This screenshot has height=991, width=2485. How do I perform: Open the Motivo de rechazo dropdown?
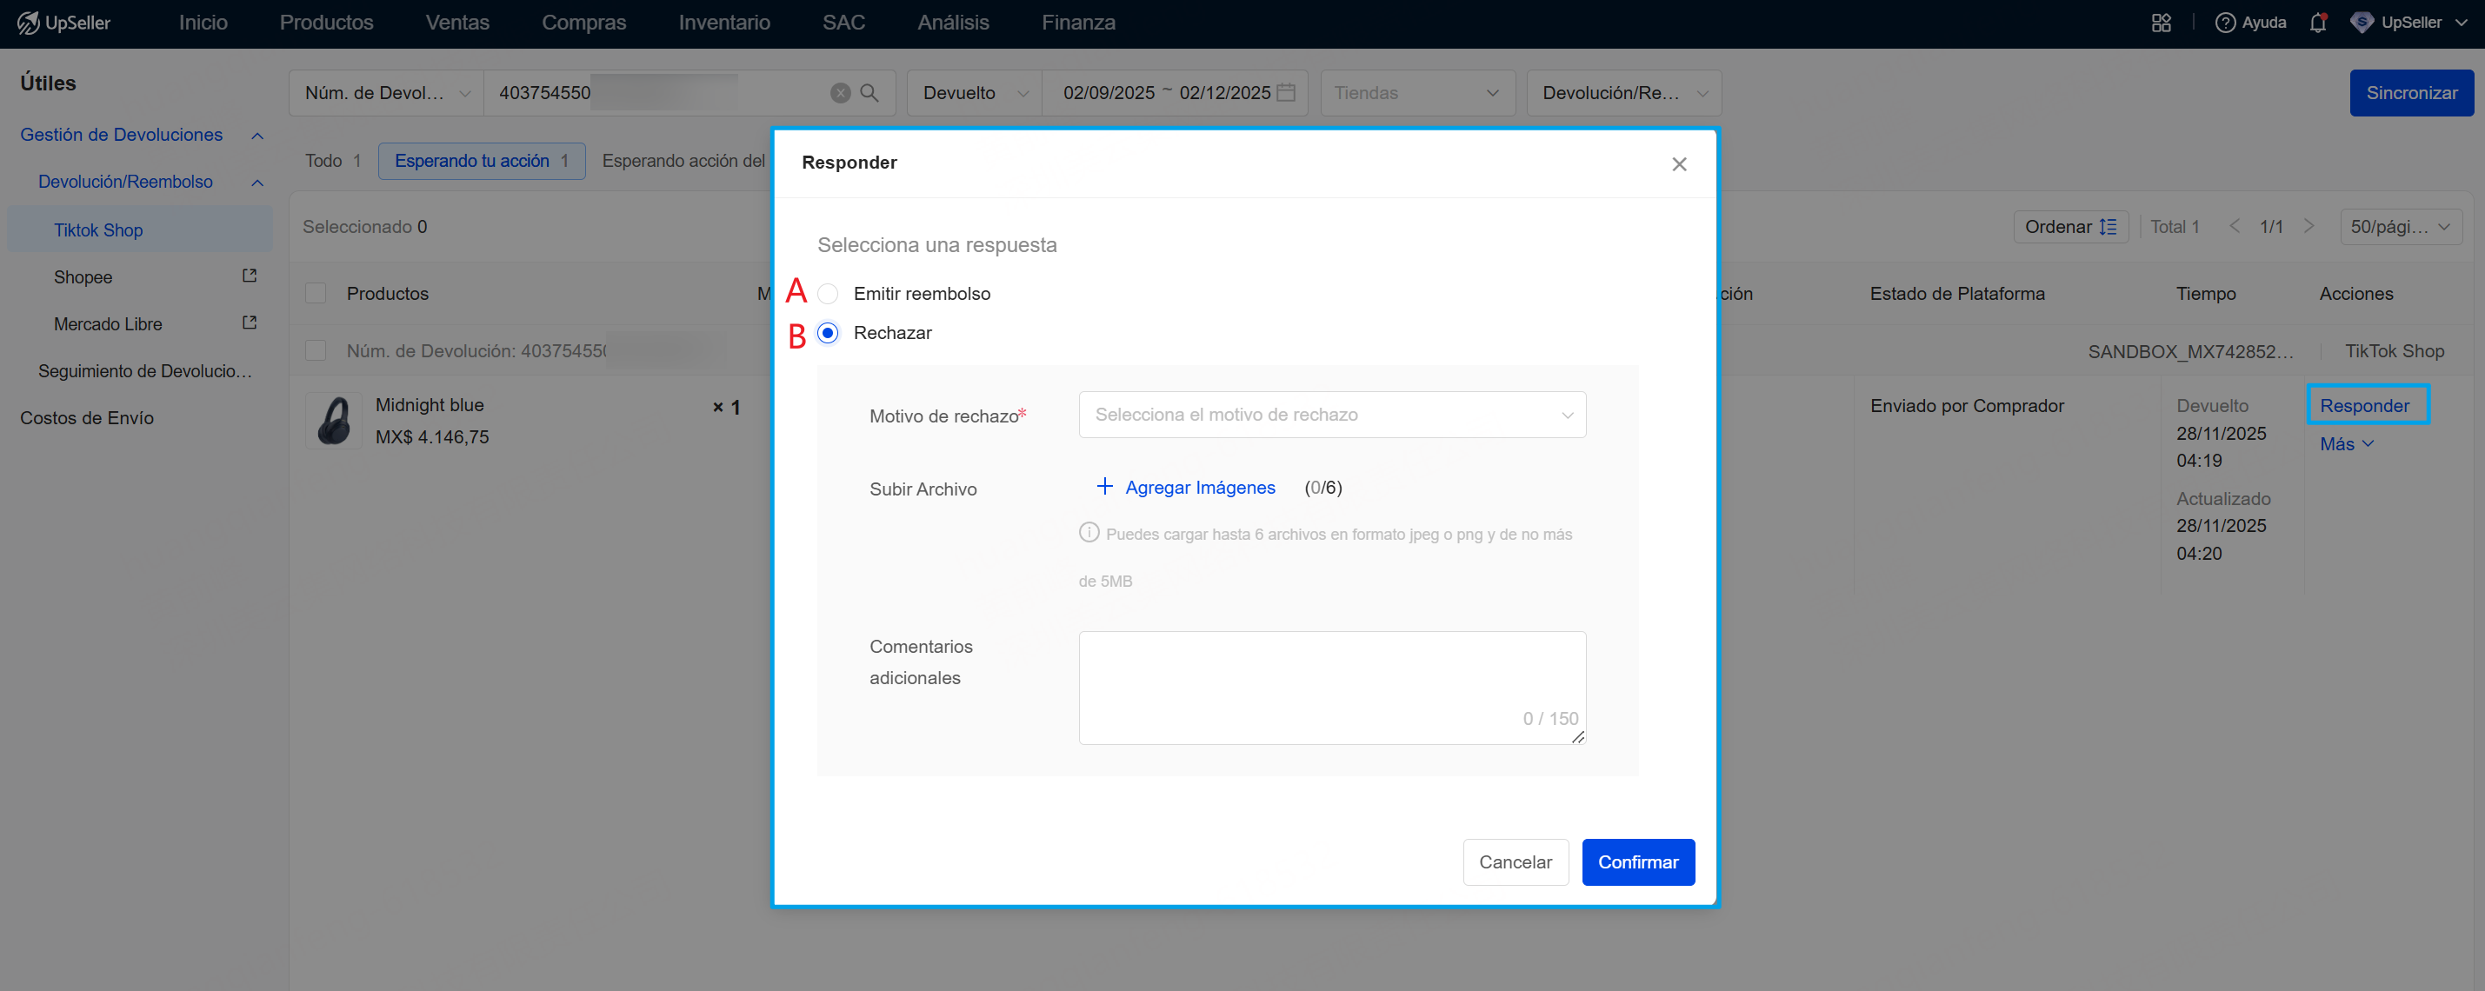(x=1331, y=415)
